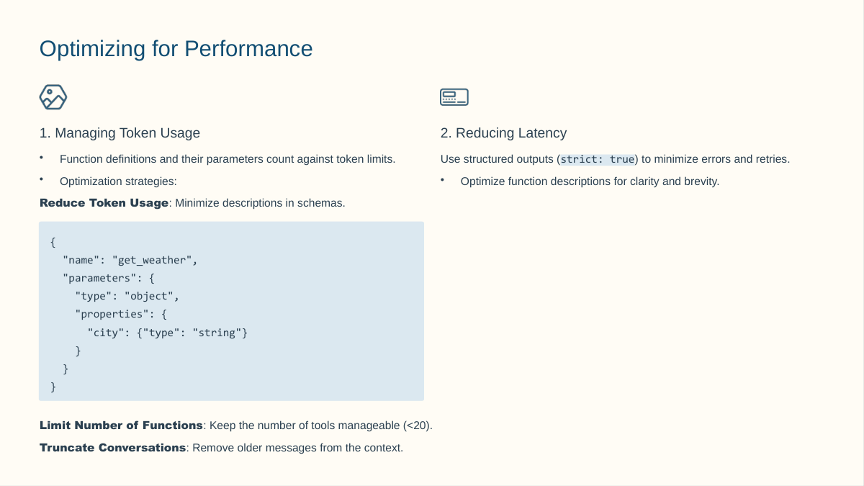The width and height of the screenshot is (864, 486).
Task: Click the "name": "get_weather" code line
Action: (x=130, y=260)
